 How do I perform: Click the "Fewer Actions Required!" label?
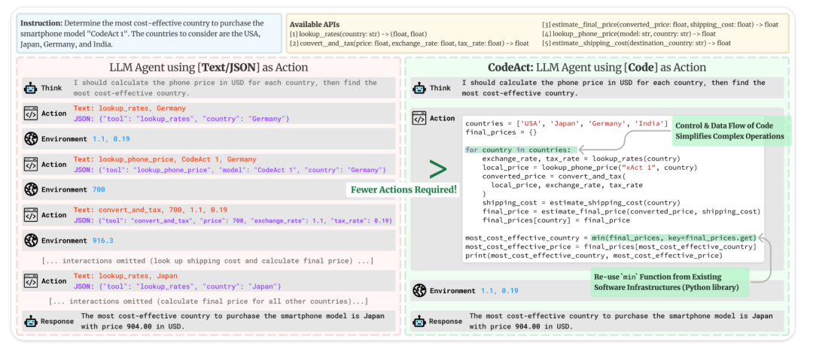point(403,189)
